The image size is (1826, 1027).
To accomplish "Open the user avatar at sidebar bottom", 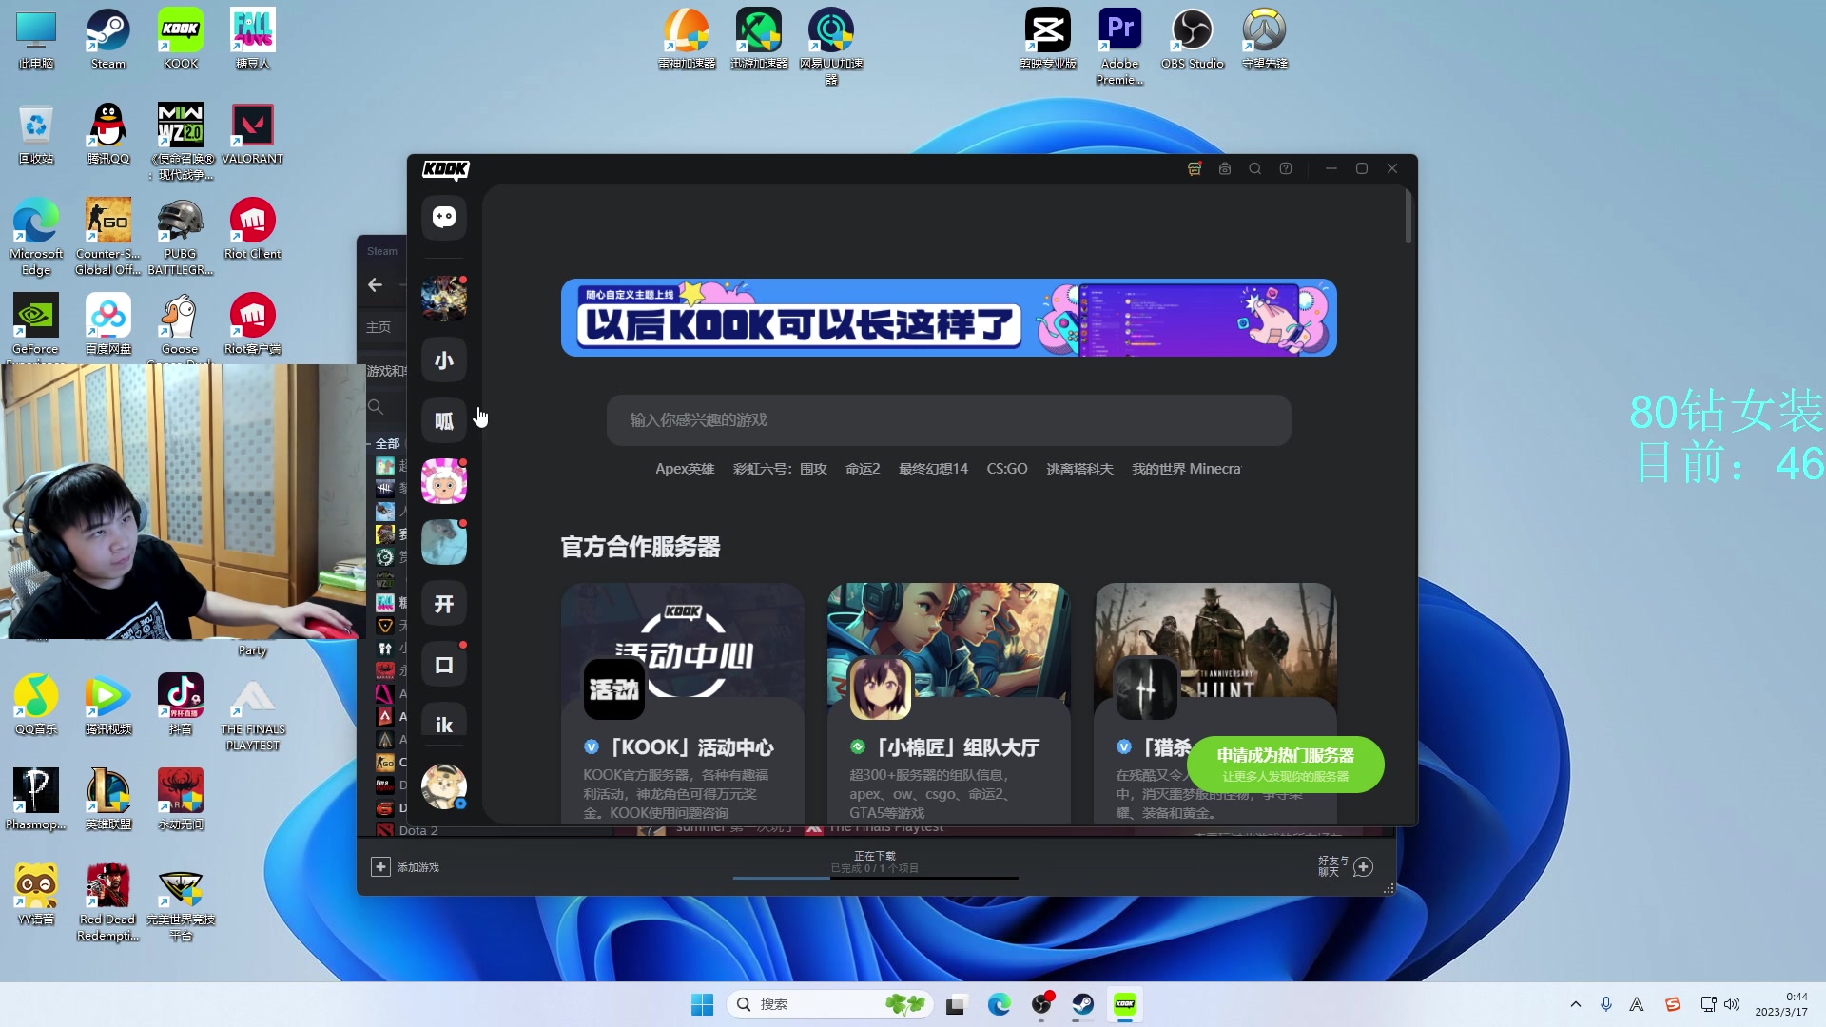I will tap(444, 786).
